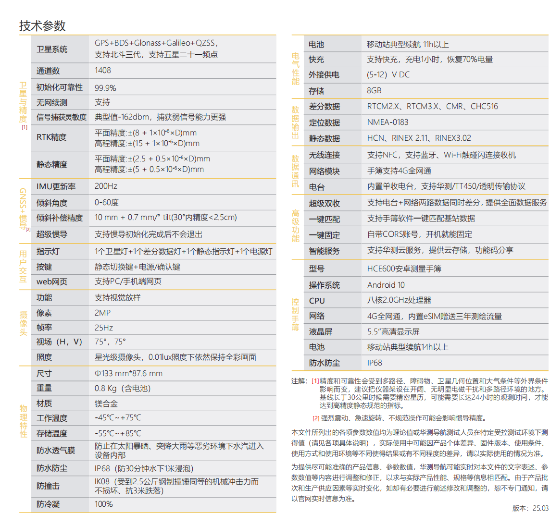Click the 技术参数 page heading
The image size is (550, 513).
(x=42, y=25)
